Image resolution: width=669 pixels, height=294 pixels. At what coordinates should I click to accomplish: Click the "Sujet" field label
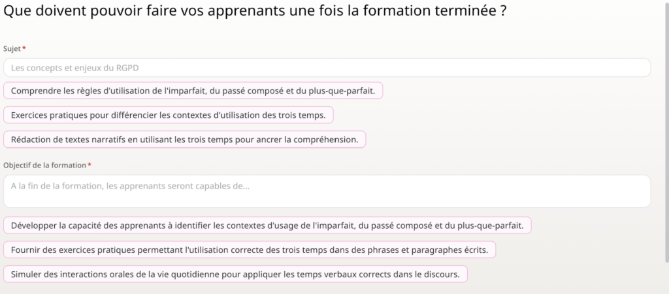tap(12, 49)
